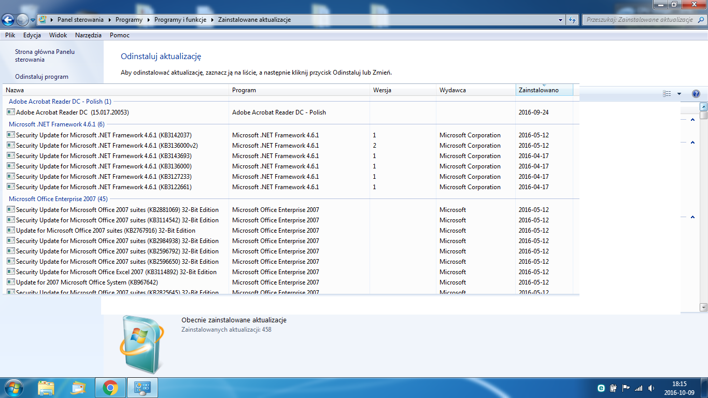
Task: Open the Help question mark button
Action: point(696,94)
